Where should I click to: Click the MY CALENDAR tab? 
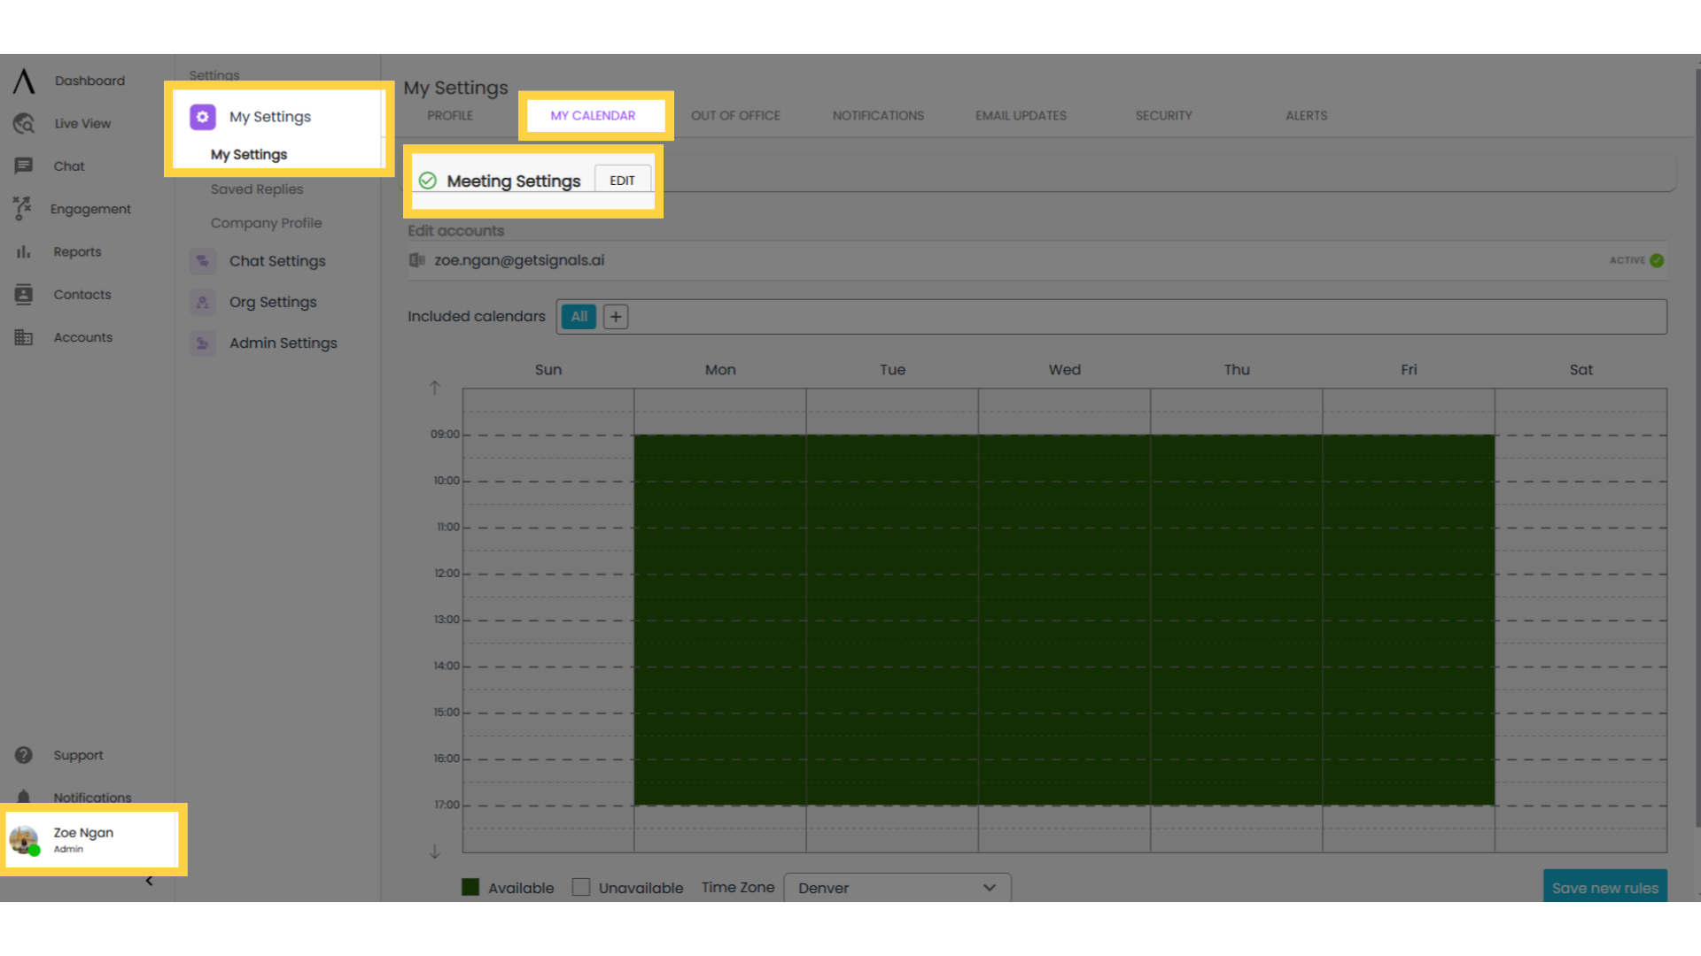[x=593, y=114]
